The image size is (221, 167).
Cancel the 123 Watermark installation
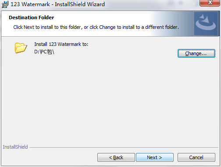(x=196, y=157)
